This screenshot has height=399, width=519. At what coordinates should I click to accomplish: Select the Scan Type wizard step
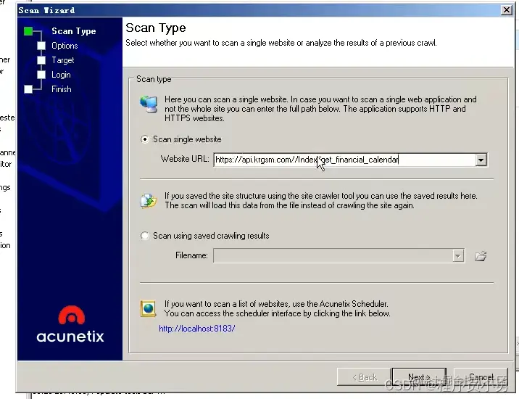[x=74, y=31]
